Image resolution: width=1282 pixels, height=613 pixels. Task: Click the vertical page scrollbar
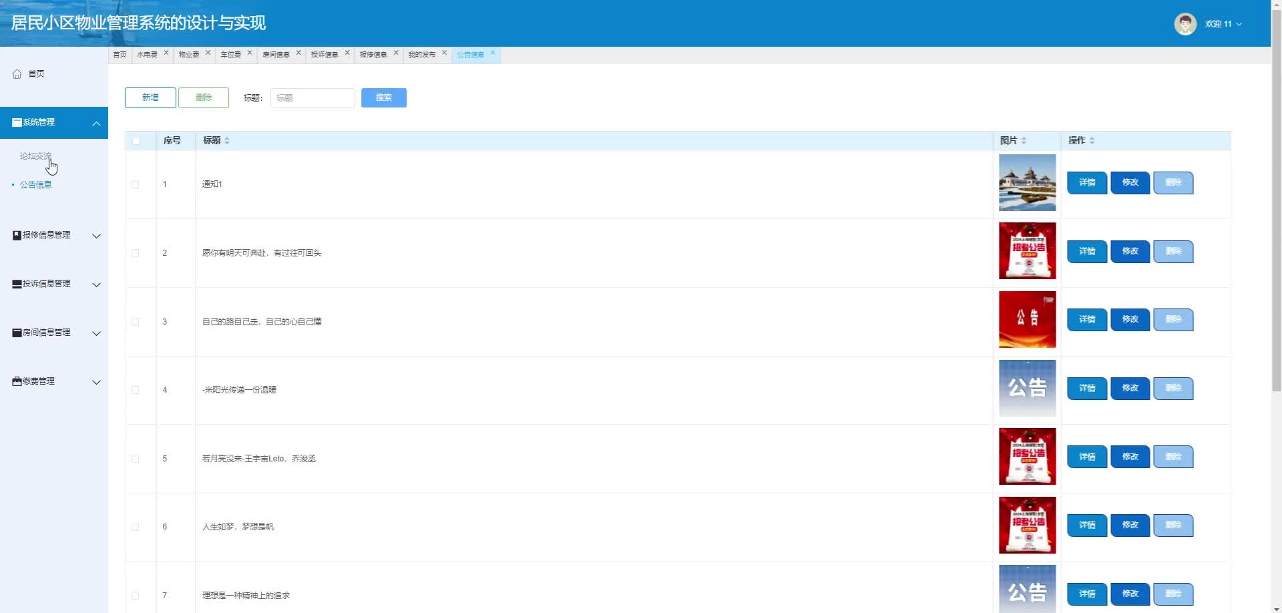pyautogui.click(x=1276, y=200)
